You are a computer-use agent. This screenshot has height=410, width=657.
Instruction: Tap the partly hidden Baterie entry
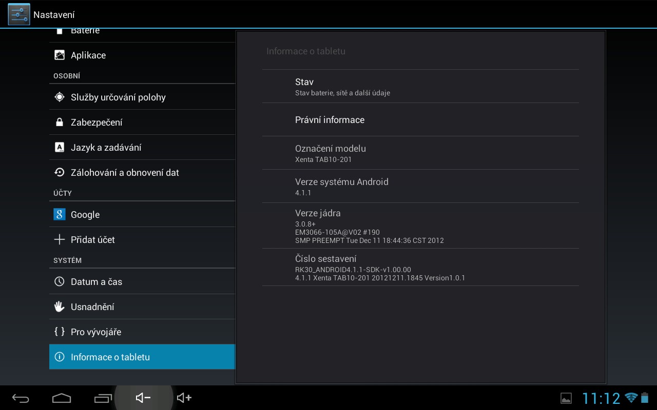click(x=142, y=35)
